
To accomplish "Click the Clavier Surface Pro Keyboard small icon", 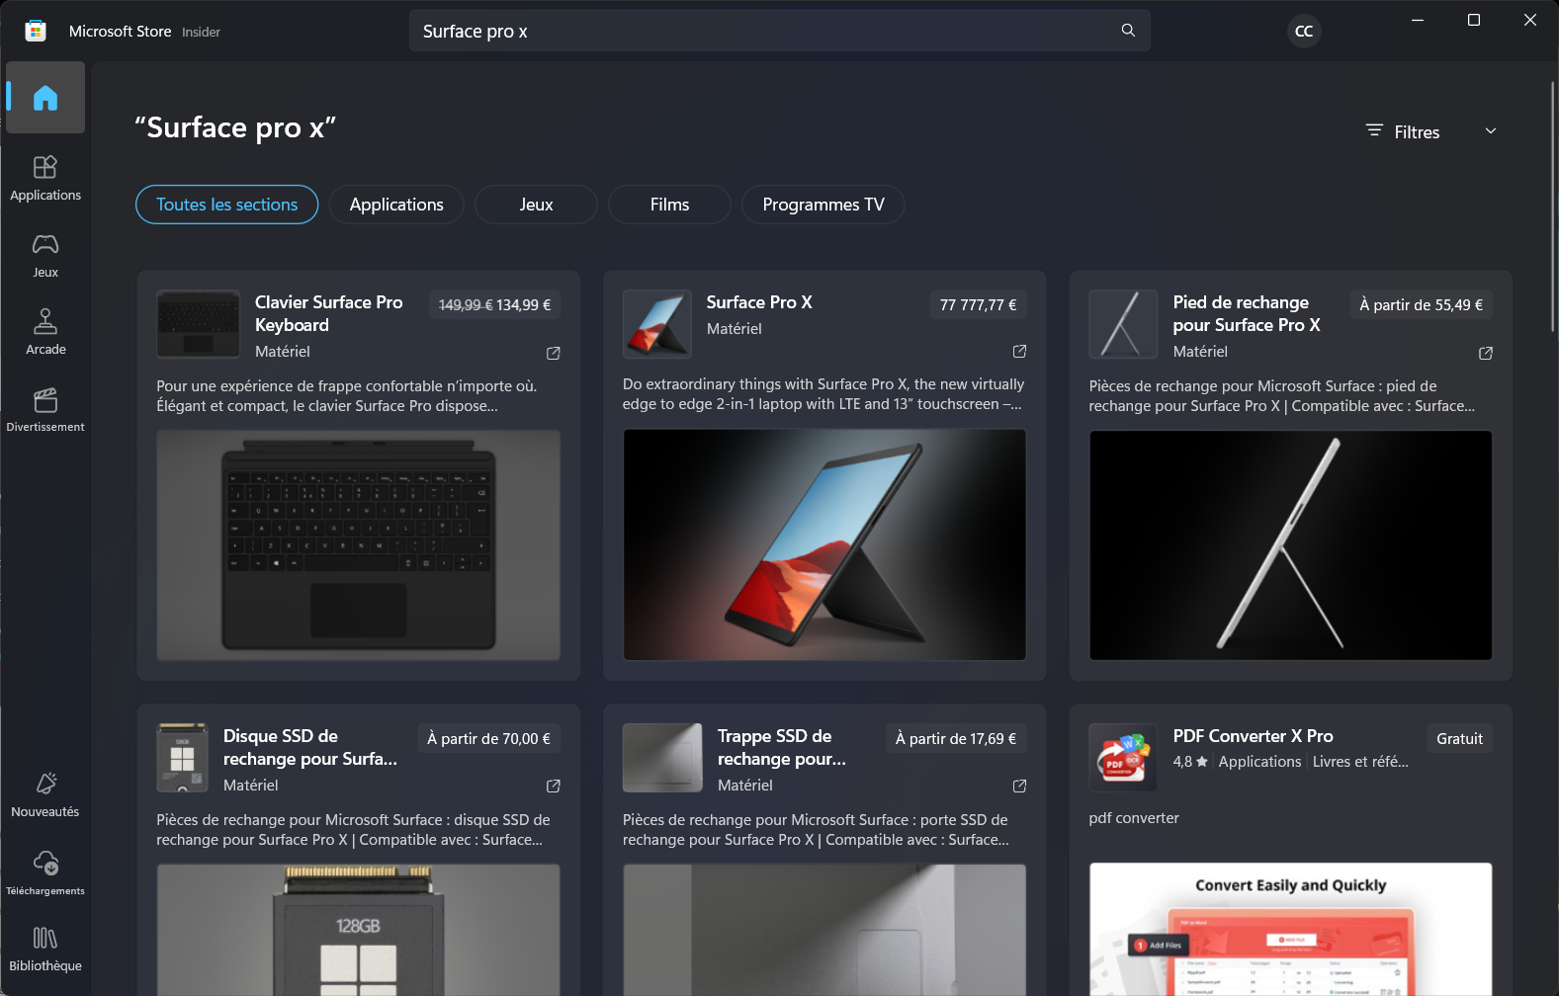I will (198, 324).
